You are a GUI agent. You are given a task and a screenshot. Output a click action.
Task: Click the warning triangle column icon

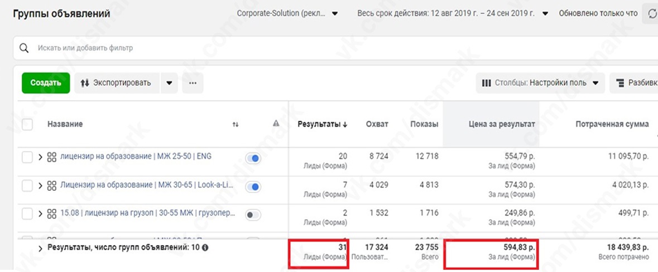pos(276,124)
